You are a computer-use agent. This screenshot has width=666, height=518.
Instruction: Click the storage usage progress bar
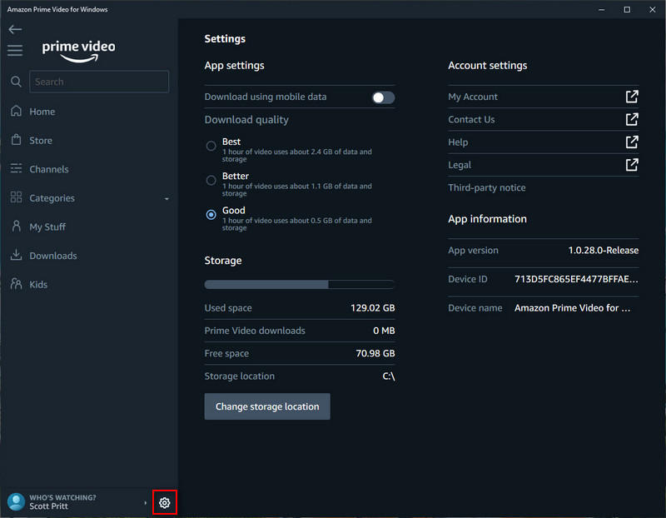[300, 284]
